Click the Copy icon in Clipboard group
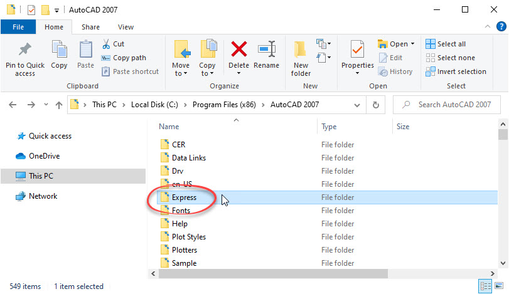This screenshot has height=294, width=509. pos(60,50)
